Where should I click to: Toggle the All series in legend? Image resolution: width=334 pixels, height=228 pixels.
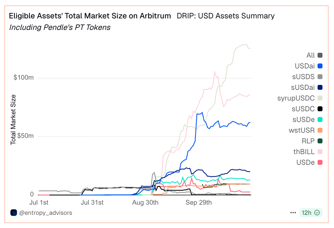[314, 55]
